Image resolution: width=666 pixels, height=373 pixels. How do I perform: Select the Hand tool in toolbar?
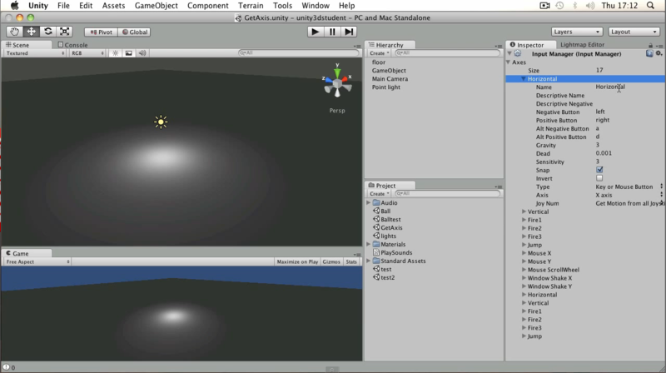pyautogui.click(x=14, y=32)
